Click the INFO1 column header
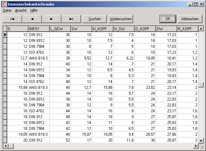206x151 pixels. (x=39, y=29)
